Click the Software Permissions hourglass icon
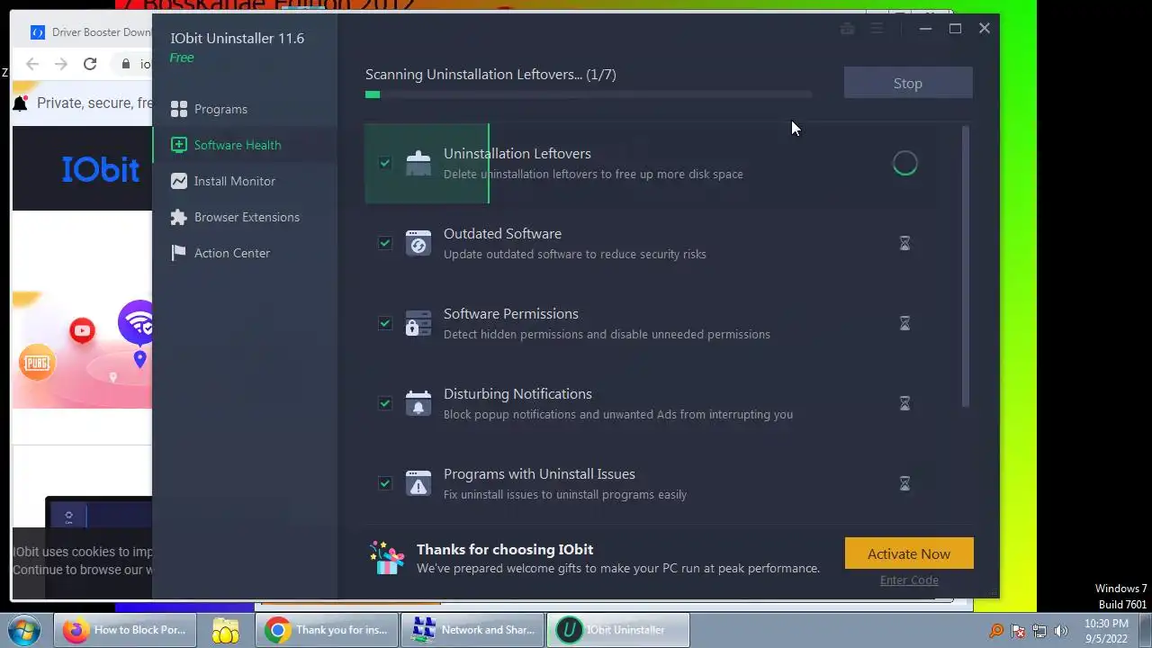Image resolution: width=1152 pixels, height=648 pixels. click(x=905, y=323)
